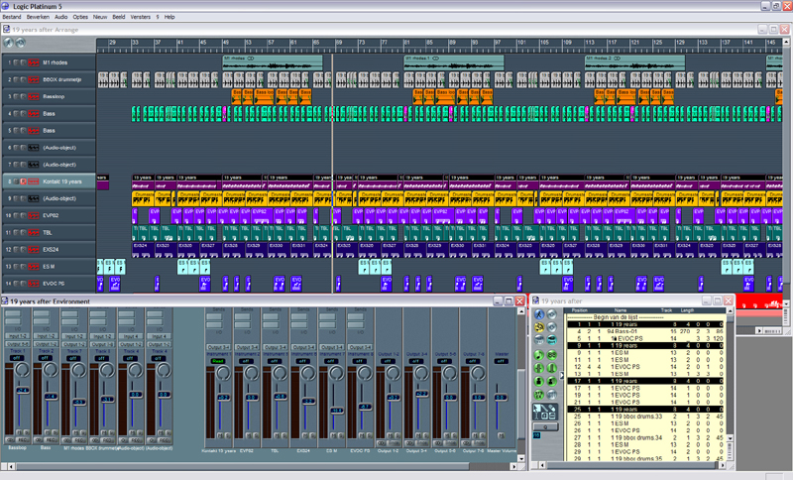Click the event list scroll-down arrow
Screen dimensions: 793x480
730,438
